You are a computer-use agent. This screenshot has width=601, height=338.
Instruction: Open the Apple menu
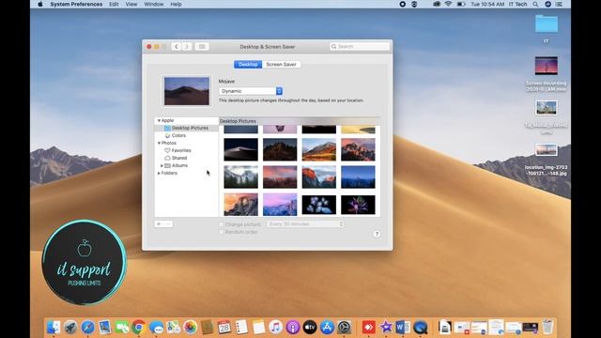[40, 4]
